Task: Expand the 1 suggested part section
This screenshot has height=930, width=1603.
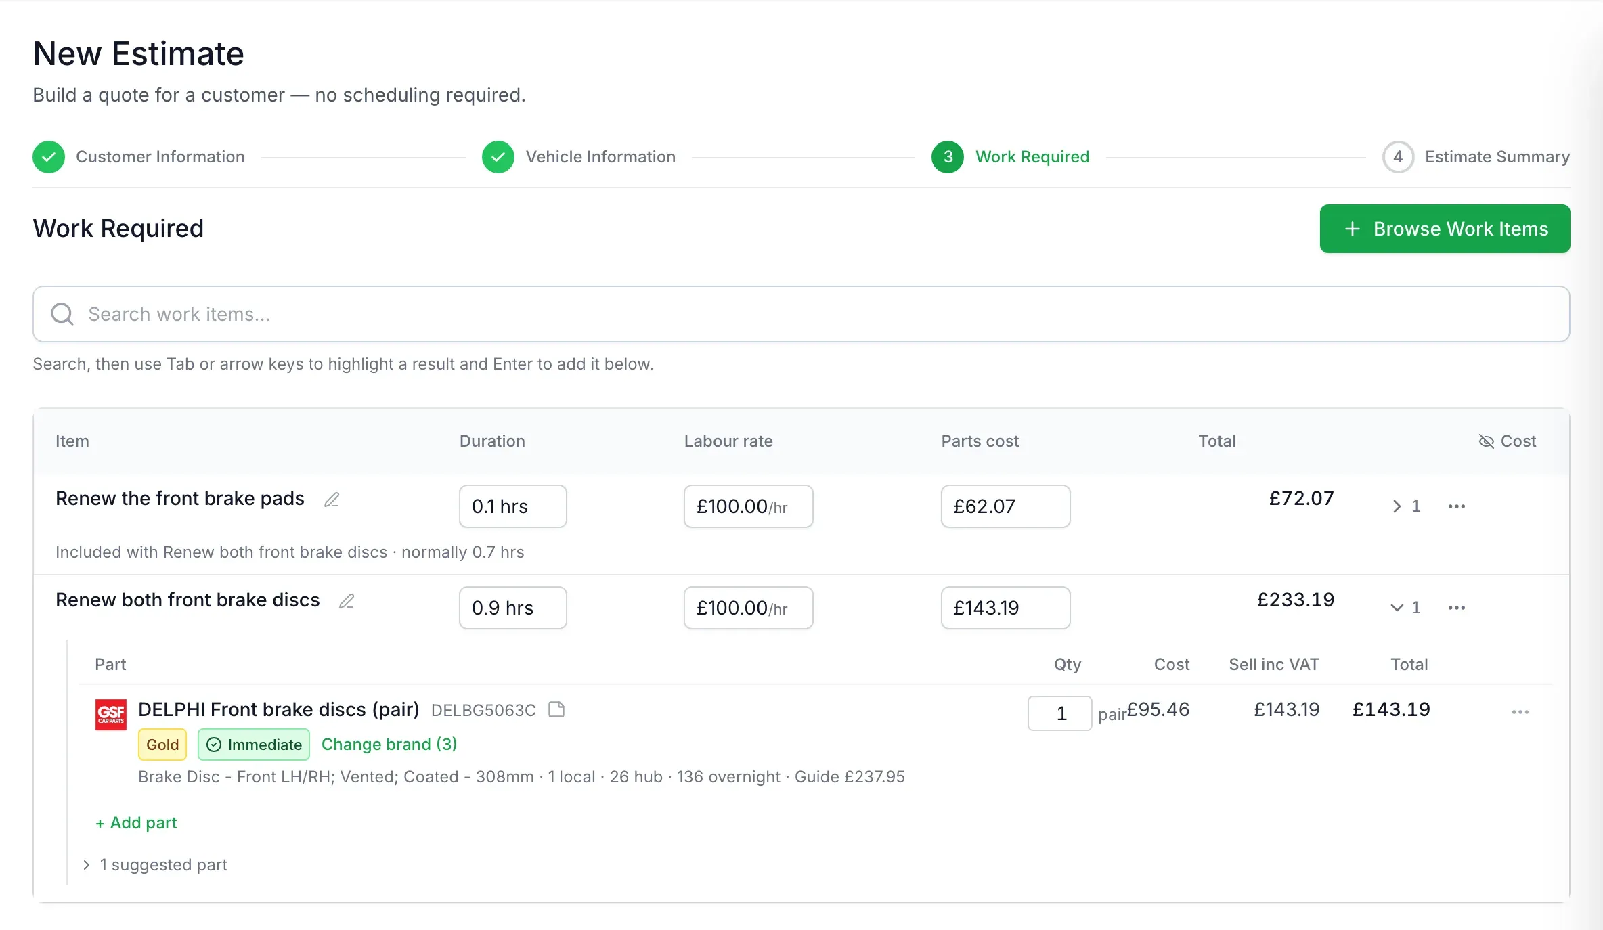Action: point(155,865)
